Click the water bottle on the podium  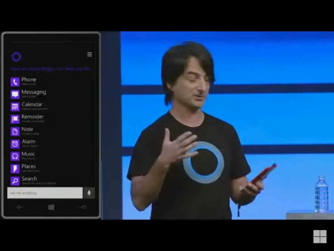click(321, 194)
